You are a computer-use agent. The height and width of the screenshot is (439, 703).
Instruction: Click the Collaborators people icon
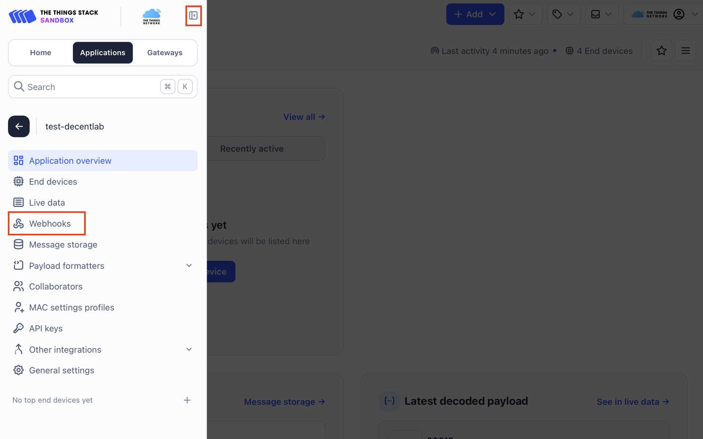click(x=19, y=286)
